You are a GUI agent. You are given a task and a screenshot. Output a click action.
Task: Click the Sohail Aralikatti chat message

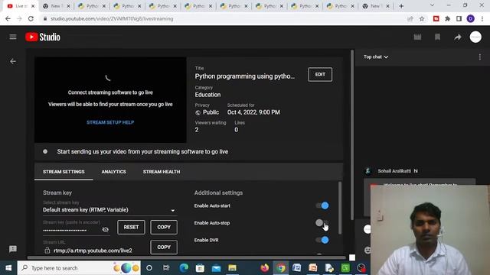click(x=397, y=171)
